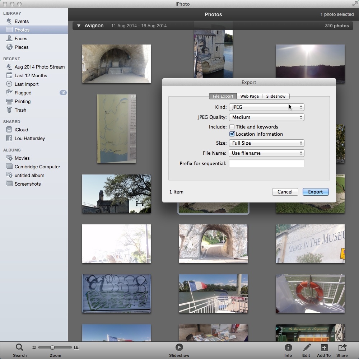Open the JPEG Quality Medium dropdown

tap(267, 117)
